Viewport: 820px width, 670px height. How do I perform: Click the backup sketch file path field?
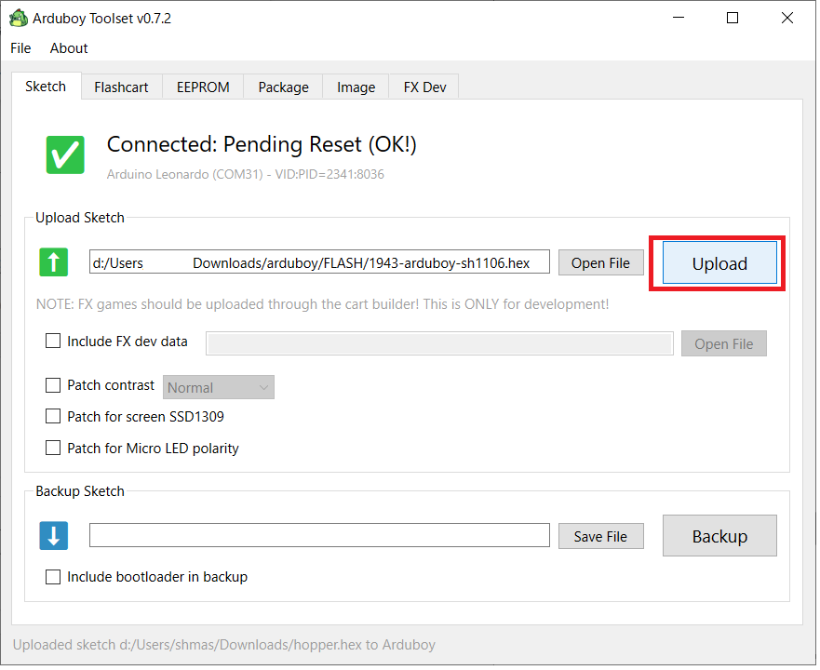[x=319, y=536]
